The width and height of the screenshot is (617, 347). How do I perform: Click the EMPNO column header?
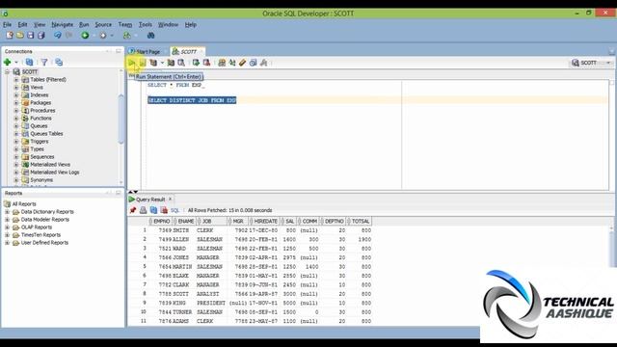(161, 222)
